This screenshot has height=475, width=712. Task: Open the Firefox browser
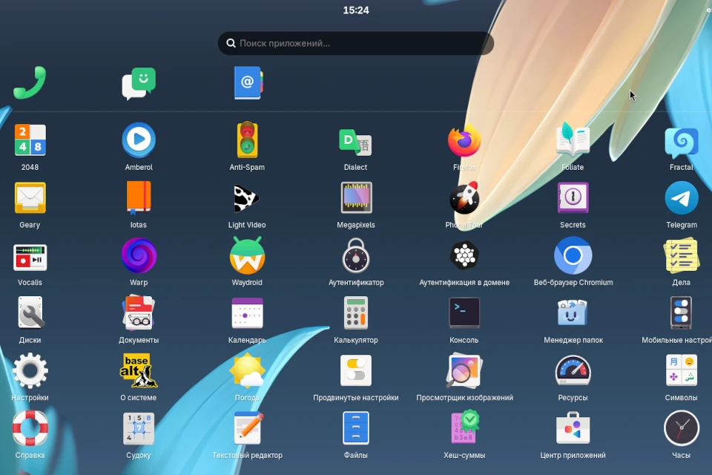tap(464, 141)
